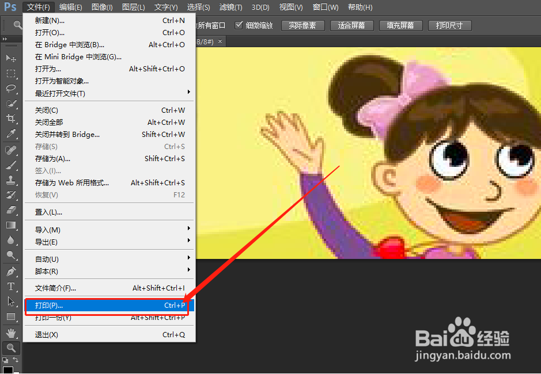Choose 关闭(C) menu entry
This screenshot has height=374, width=541.
click(x=109, y=110)
